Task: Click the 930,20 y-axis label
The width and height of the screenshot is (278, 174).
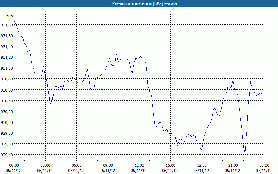Action: click(x=7, y=112)
